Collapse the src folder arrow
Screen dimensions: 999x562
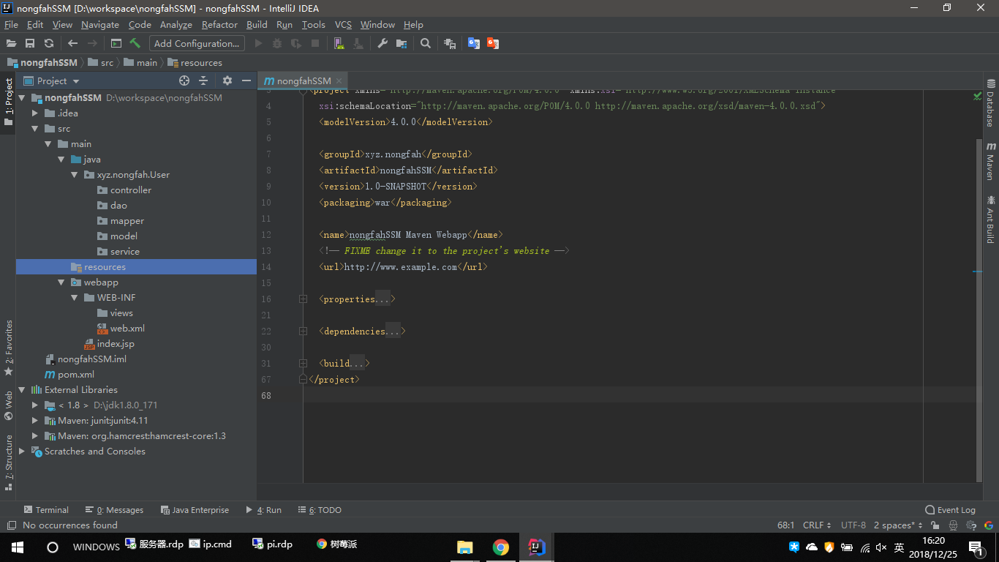(35, 129)
